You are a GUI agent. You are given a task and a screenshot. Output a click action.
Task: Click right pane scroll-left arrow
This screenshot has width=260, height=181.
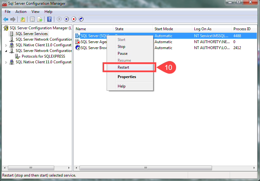pos(76,168)
